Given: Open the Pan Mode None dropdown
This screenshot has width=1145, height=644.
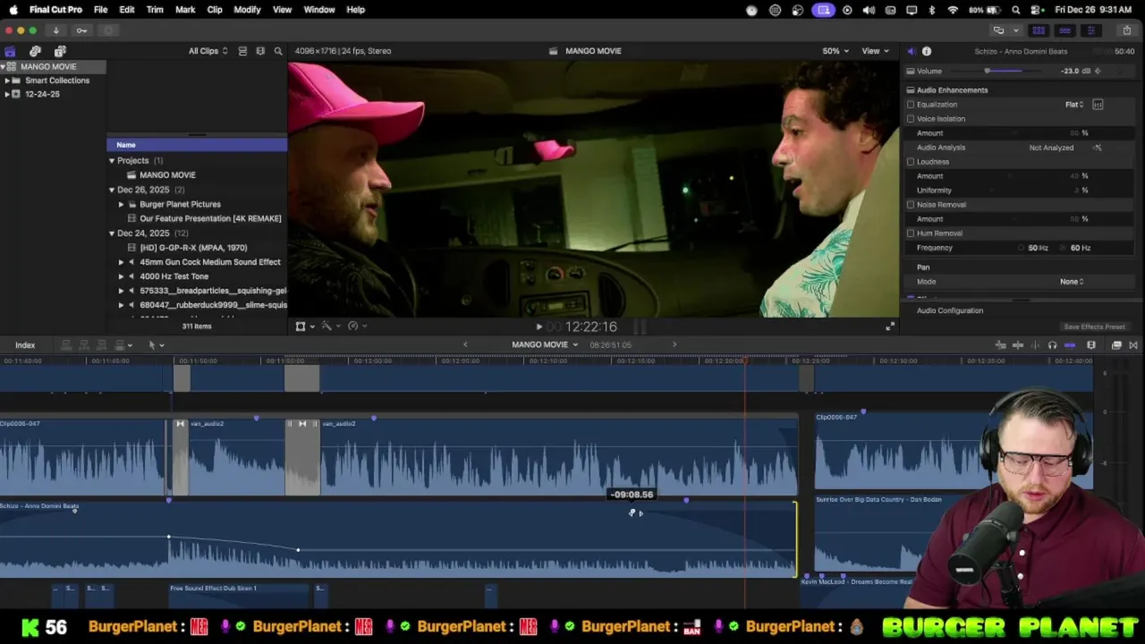Looking at the screenshot, I should [x=1072, y=282].
